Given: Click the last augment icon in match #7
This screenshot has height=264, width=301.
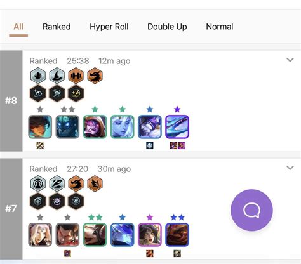Looking at the screenshot, I should [x=76, y=201].
